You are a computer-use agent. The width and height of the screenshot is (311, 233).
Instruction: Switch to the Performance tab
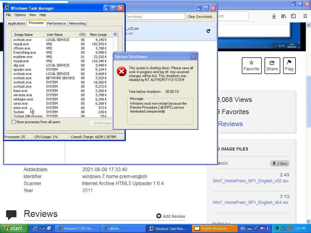pos(56,23)
